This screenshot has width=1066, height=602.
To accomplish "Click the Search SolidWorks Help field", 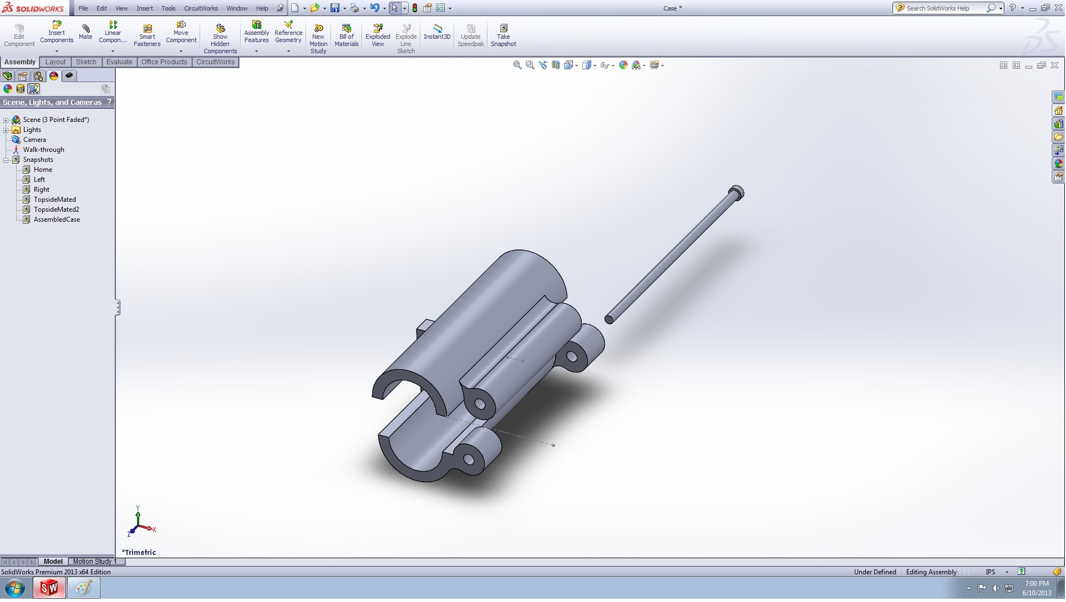I will (945, 8).
